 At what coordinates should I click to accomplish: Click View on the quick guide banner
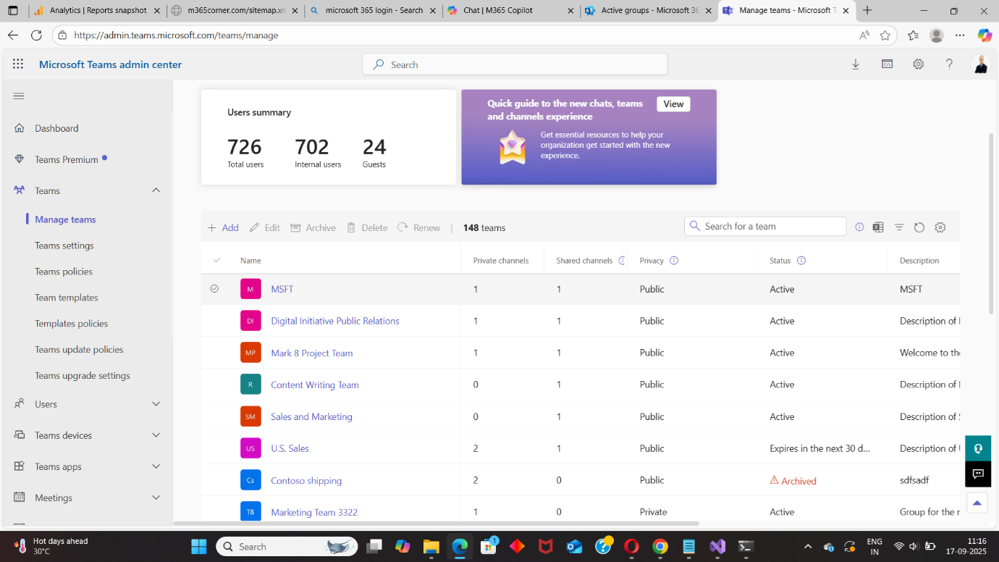(673, 104)
